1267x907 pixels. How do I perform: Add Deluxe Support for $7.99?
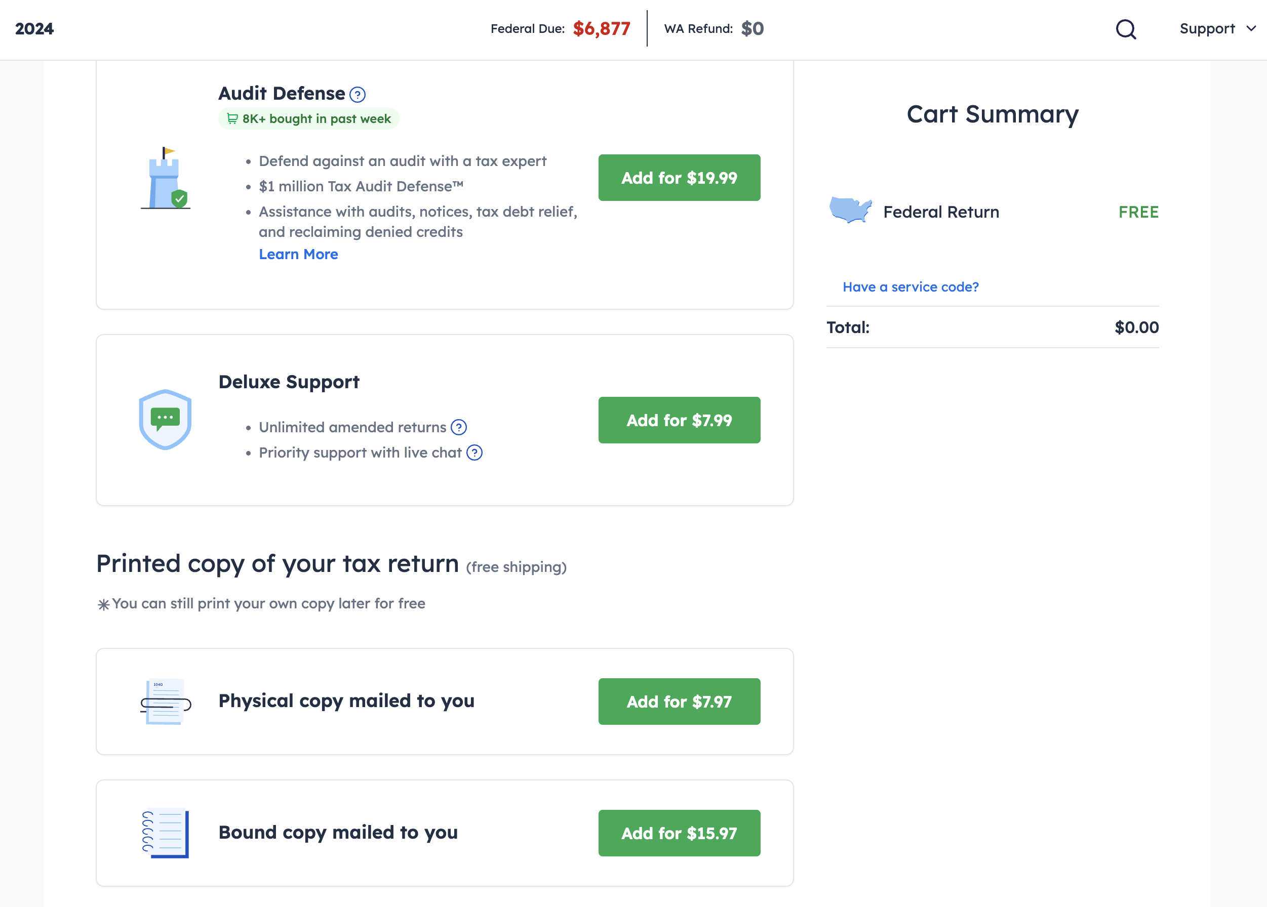click(679, 420)
